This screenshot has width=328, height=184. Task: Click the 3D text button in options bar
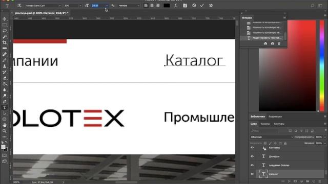point(211,6)
